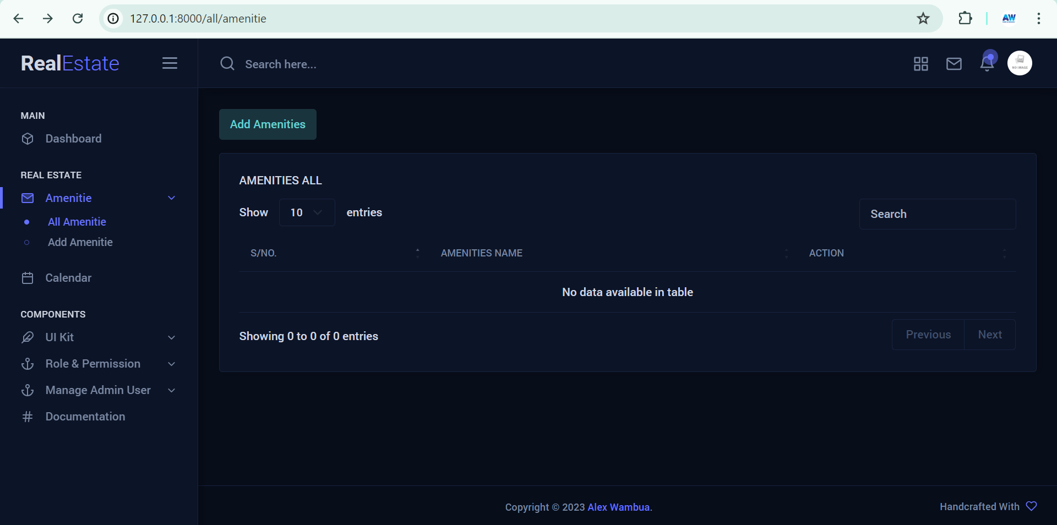The width and height of the screenshot is (1057, 525).
Task: Open Dashboard from sidebar
Action: coord(73,139)
